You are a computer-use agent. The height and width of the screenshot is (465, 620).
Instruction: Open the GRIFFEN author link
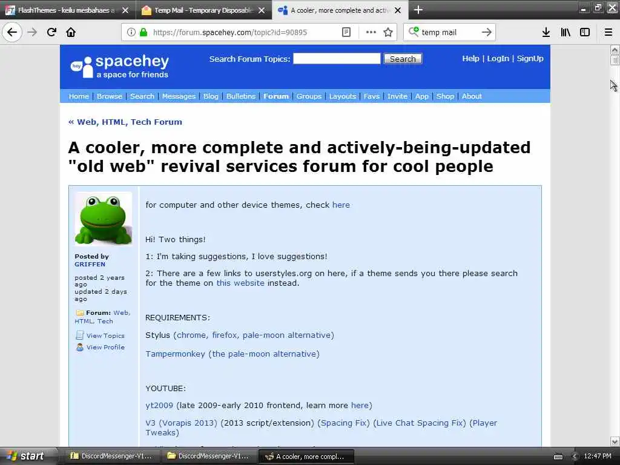[x=90, y=264]
